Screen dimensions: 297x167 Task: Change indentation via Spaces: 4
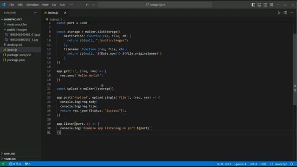click(x=240, y=164)
